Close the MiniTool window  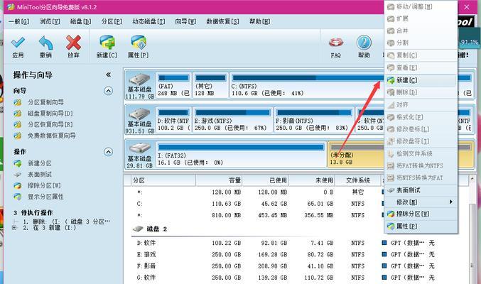click(467, 7)
